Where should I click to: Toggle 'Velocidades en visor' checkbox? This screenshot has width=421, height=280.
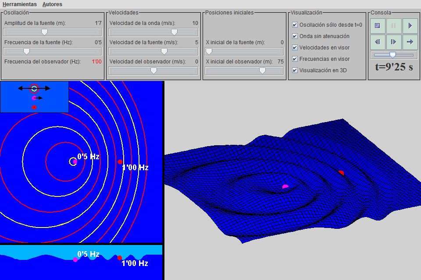295,47
